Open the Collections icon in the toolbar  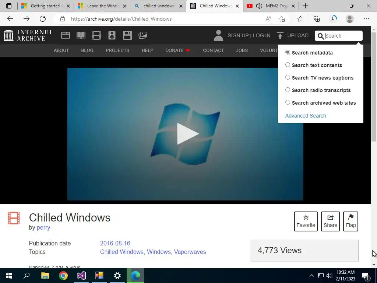tap(317, 19)
